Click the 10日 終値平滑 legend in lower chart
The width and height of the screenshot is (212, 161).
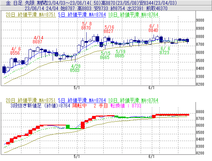(133, 100)
